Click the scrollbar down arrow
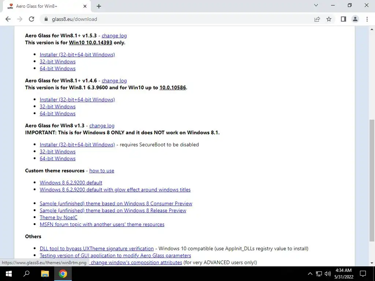Screen dimensions: 375x281 pos(372,263)
